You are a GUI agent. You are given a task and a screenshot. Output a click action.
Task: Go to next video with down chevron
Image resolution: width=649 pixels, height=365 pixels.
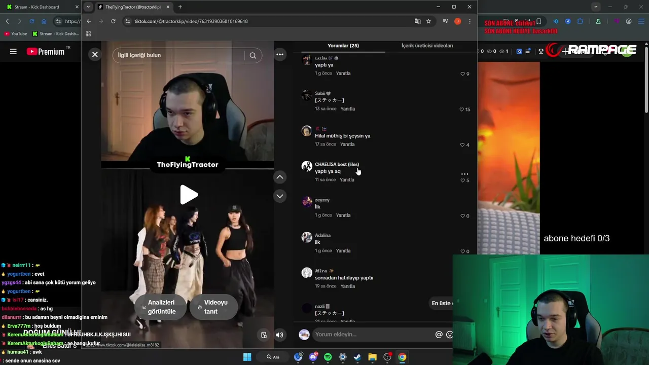[x=280, y=196]
